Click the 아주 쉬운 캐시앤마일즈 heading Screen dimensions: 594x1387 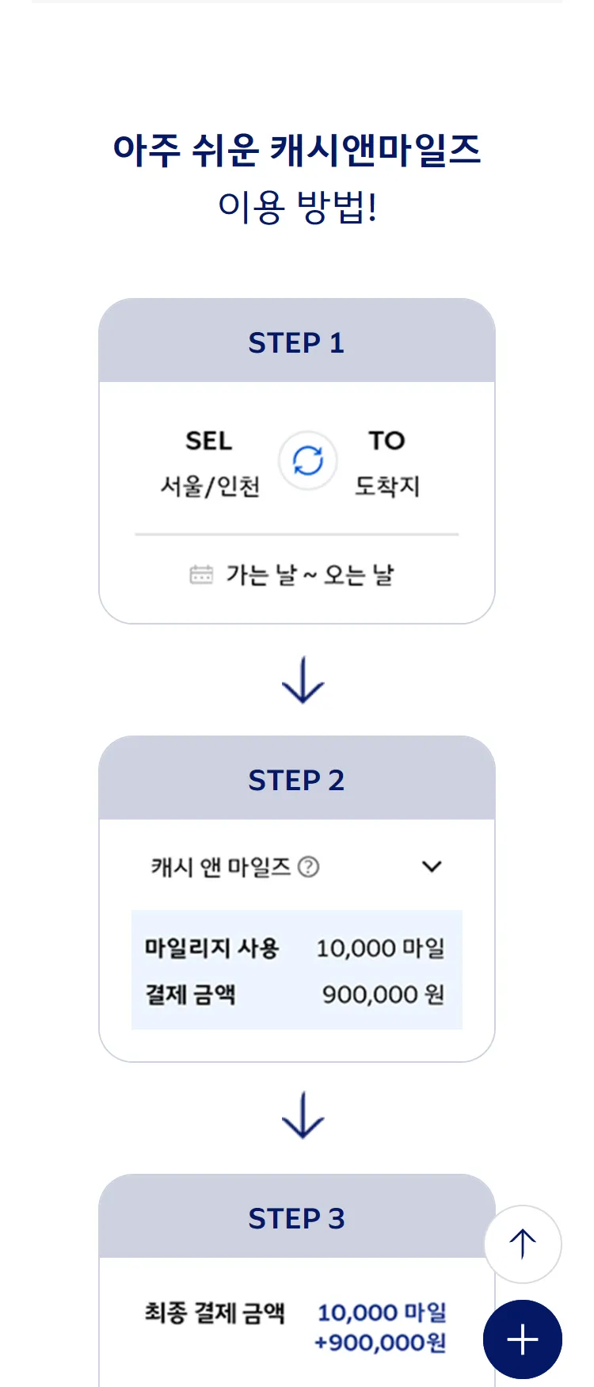[296, 150]
